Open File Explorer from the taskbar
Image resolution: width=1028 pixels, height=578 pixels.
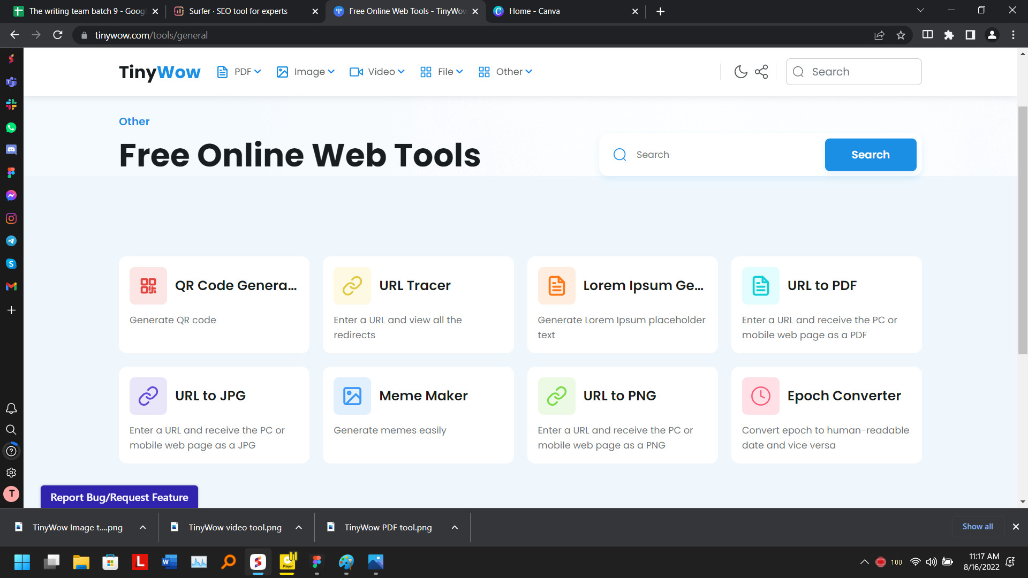pyautogui.click(x=81, y=562)
